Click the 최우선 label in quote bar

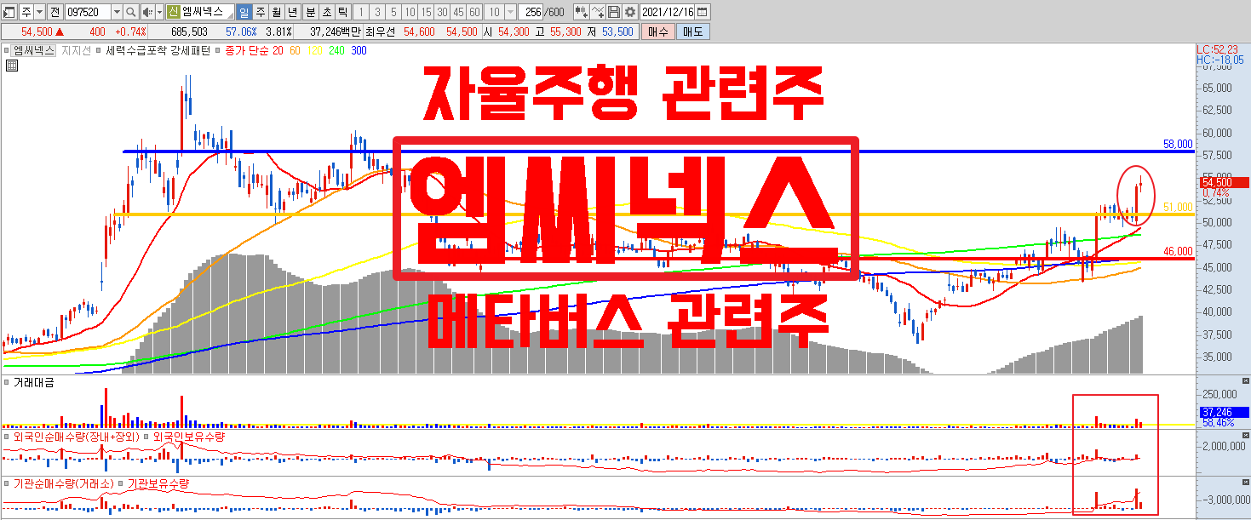pyautogui.click(x=380, y=31)
